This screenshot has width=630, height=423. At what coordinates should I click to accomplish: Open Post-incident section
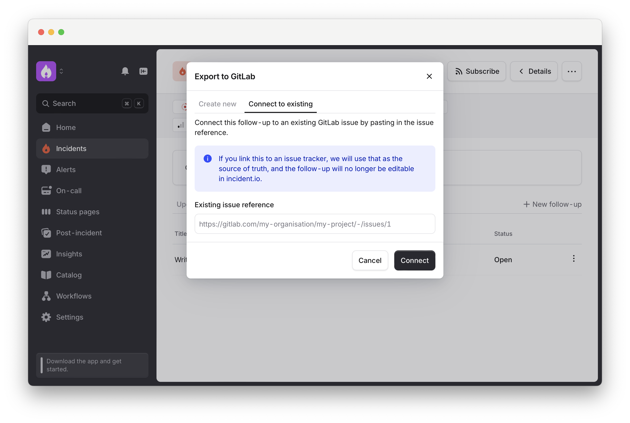pyautogui.click(x=79, y=233)
